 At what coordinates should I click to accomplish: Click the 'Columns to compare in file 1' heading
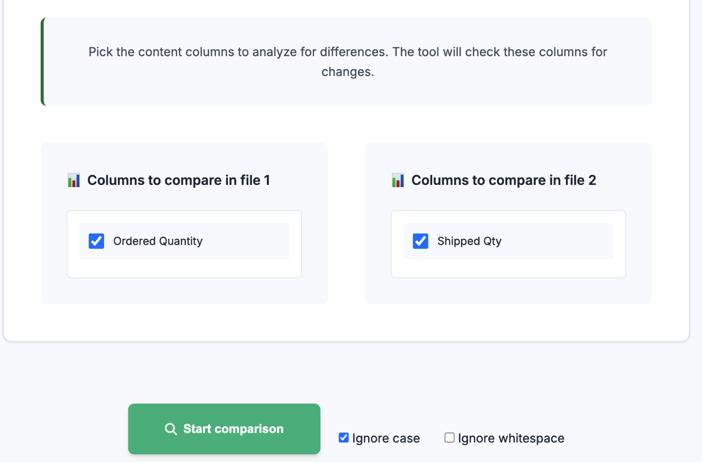(x=179, y=180)
